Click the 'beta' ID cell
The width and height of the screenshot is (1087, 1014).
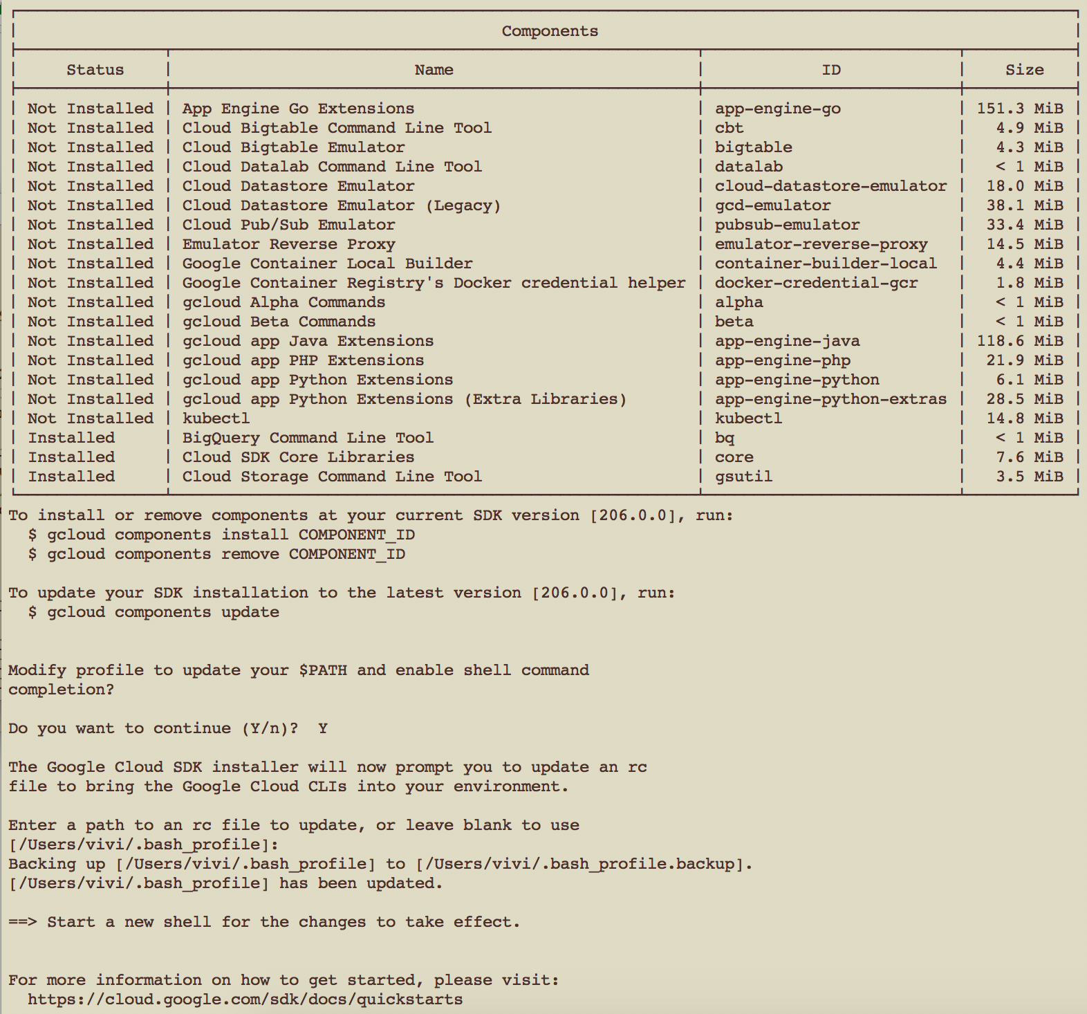point(734,322)
